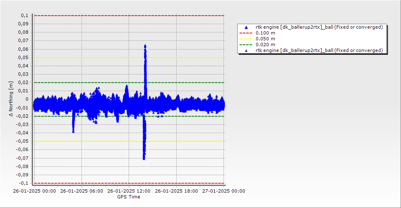Click the '26-01-2025 06:00' x-axis label
This screenshot has height=208, width=401.
coord(82,191)
